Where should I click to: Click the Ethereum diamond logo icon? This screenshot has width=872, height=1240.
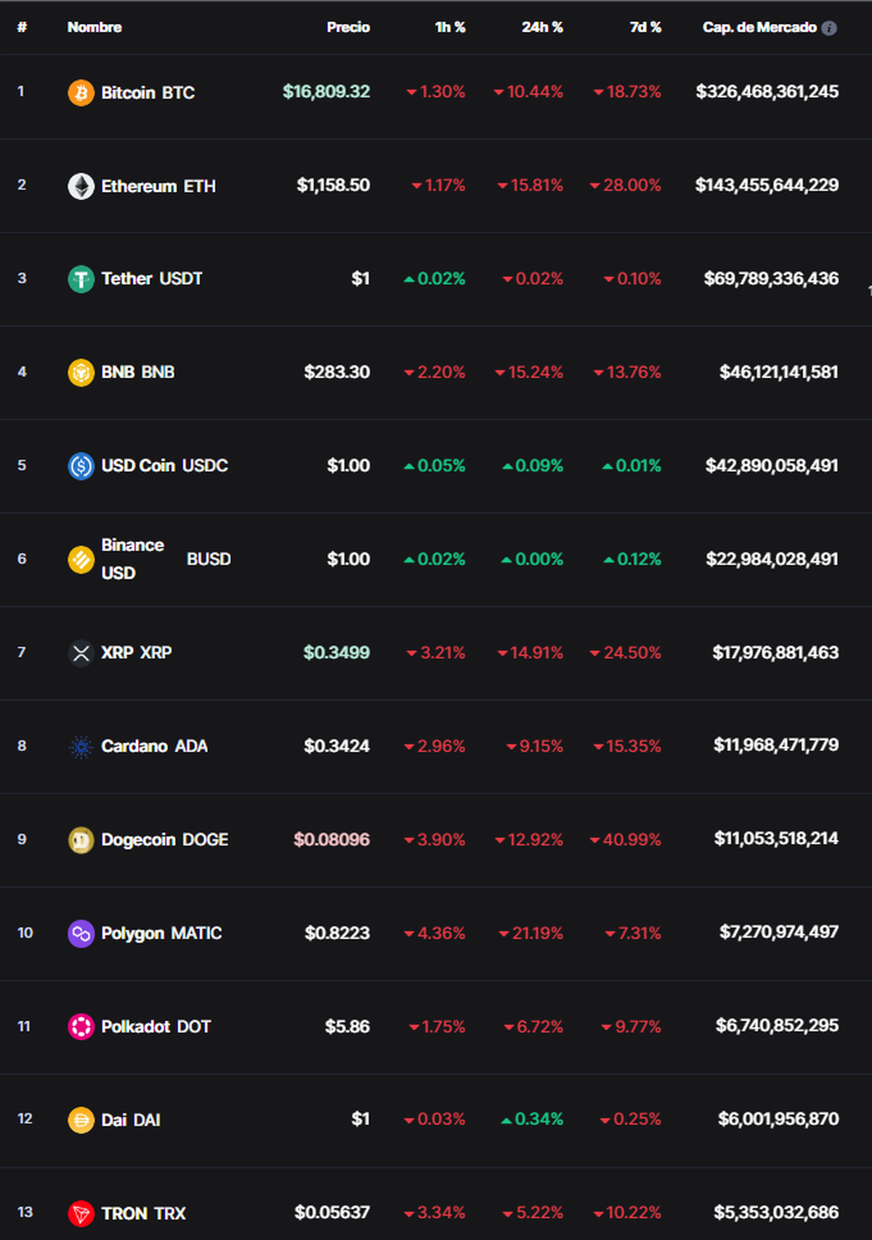(81, 186)
